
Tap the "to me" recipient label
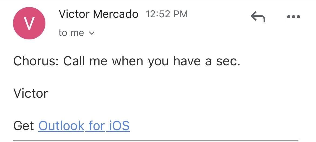point(71,33)
